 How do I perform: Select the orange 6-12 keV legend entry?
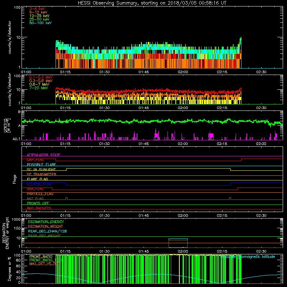coord(38,12)
